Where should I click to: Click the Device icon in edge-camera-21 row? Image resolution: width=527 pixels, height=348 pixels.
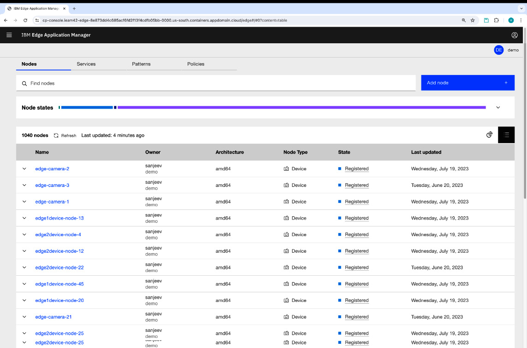tap(286, 317)
